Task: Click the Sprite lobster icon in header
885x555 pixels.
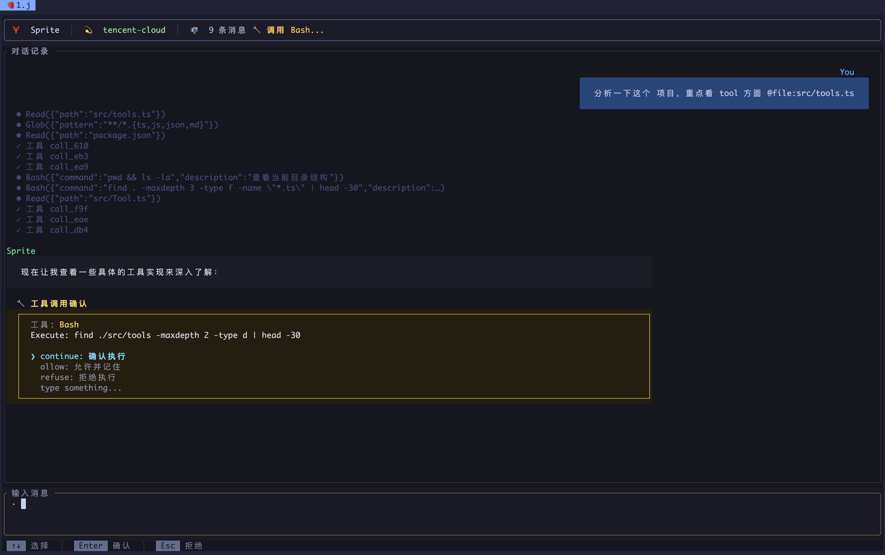Action: pyautogui.click(x=16, y=30)
